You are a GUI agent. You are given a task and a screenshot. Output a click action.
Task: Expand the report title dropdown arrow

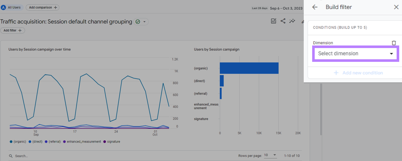(144, 22)
